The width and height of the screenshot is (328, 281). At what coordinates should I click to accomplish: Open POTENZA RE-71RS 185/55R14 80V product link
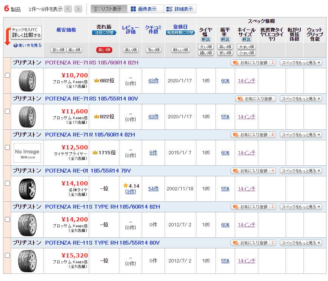click(x=92, y=99)
